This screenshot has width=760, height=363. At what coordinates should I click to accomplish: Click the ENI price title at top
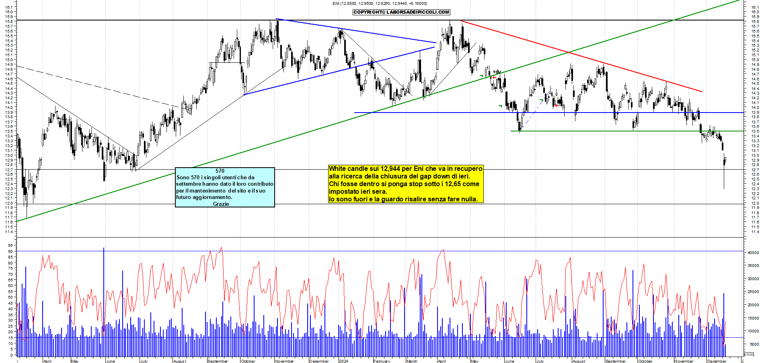click(x=380, y=4)
